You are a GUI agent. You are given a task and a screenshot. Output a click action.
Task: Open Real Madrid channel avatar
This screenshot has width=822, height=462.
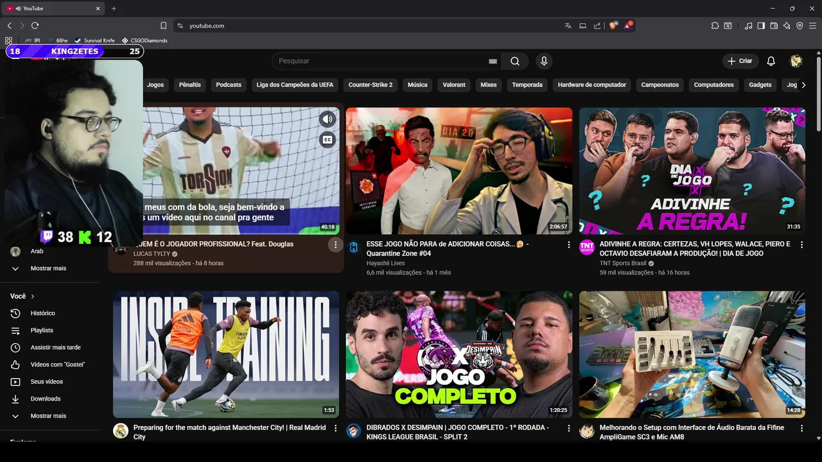coord(121,431)
